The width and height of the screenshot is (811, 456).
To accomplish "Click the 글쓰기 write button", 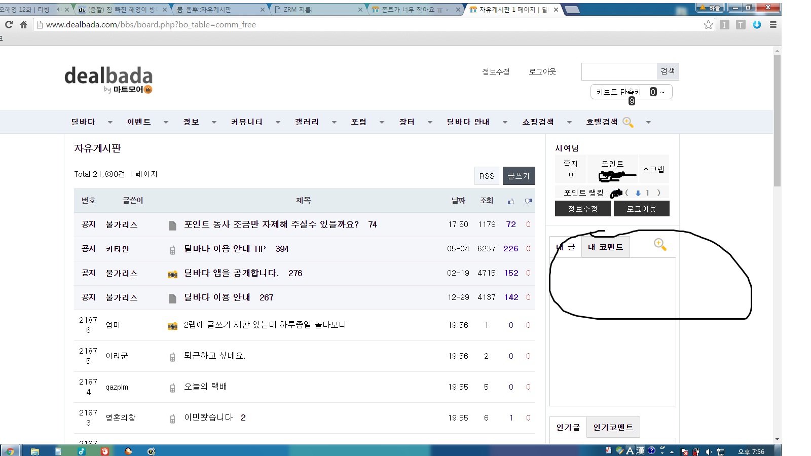I will point(519,176).
